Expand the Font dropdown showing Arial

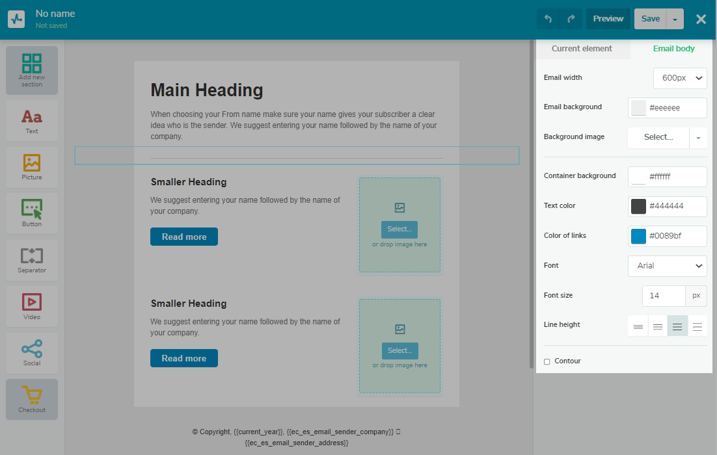667,266
